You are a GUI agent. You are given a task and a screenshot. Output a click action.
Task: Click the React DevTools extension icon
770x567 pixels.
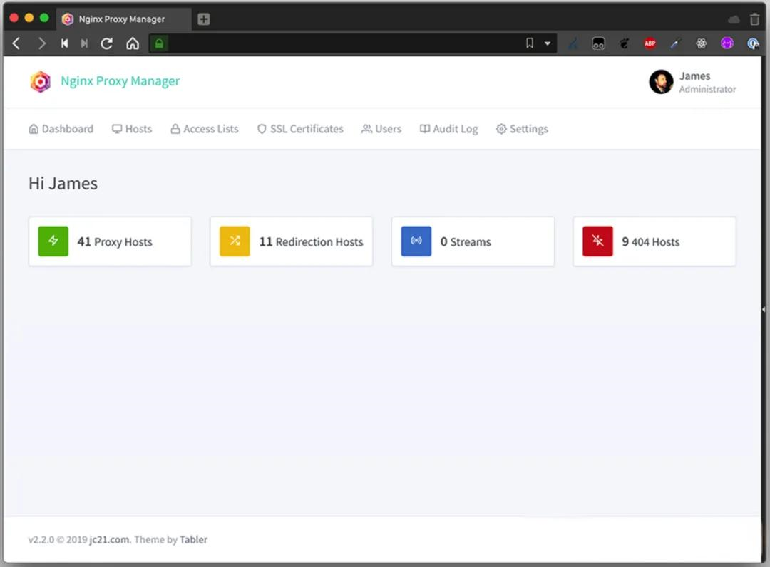702,43
